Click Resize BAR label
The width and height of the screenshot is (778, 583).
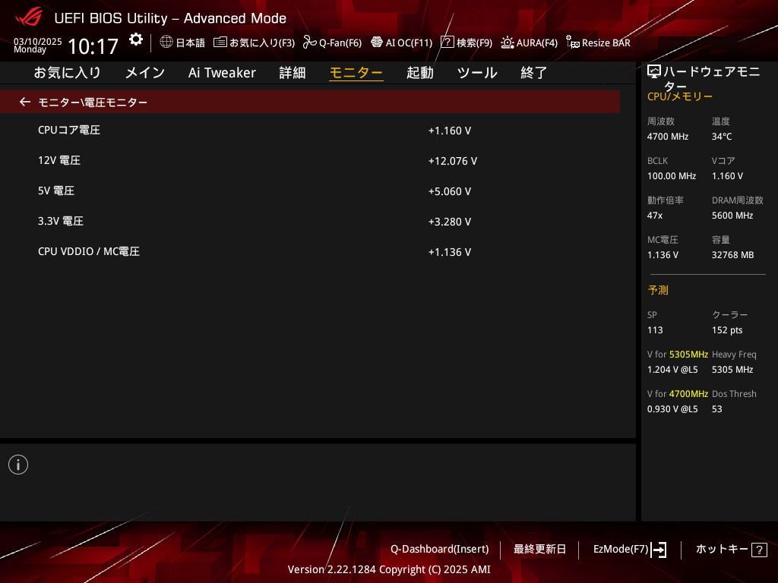[x=606, y=43]
